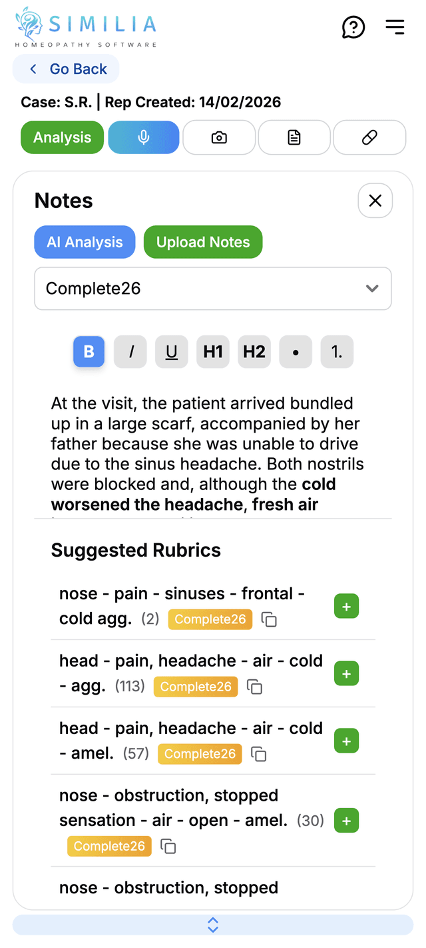Click the remedy pill icon button

(369, 137)
